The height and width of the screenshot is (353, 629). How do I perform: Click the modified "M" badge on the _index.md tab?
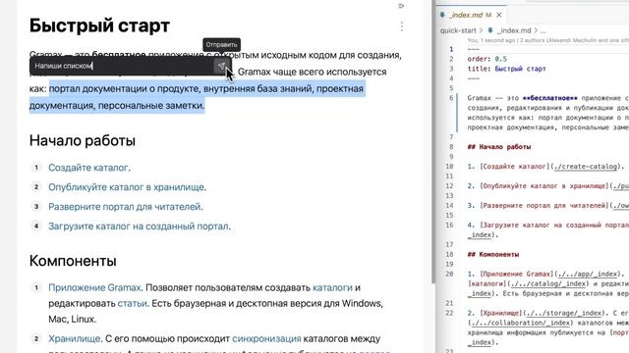488,15
